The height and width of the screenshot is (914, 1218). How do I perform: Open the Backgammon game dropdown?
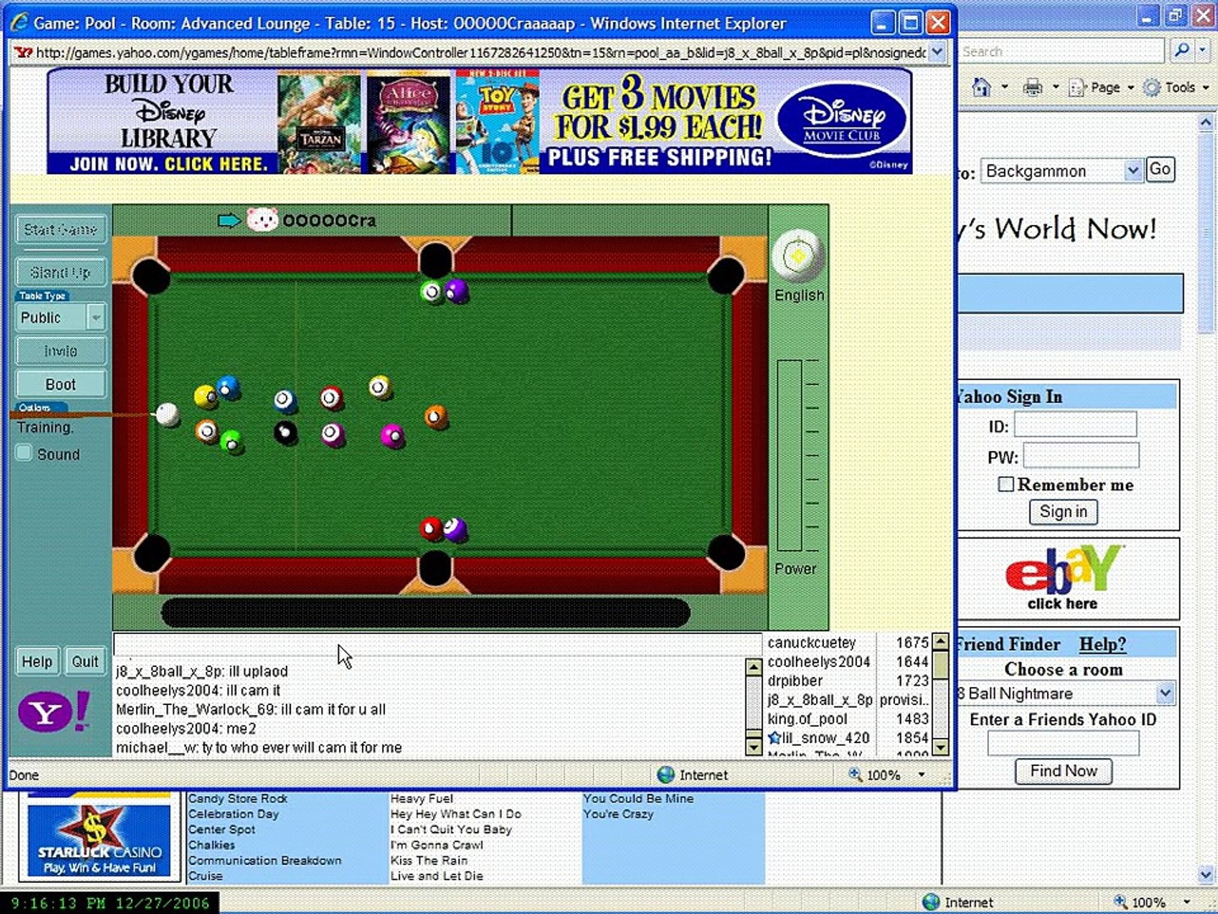1133,171
